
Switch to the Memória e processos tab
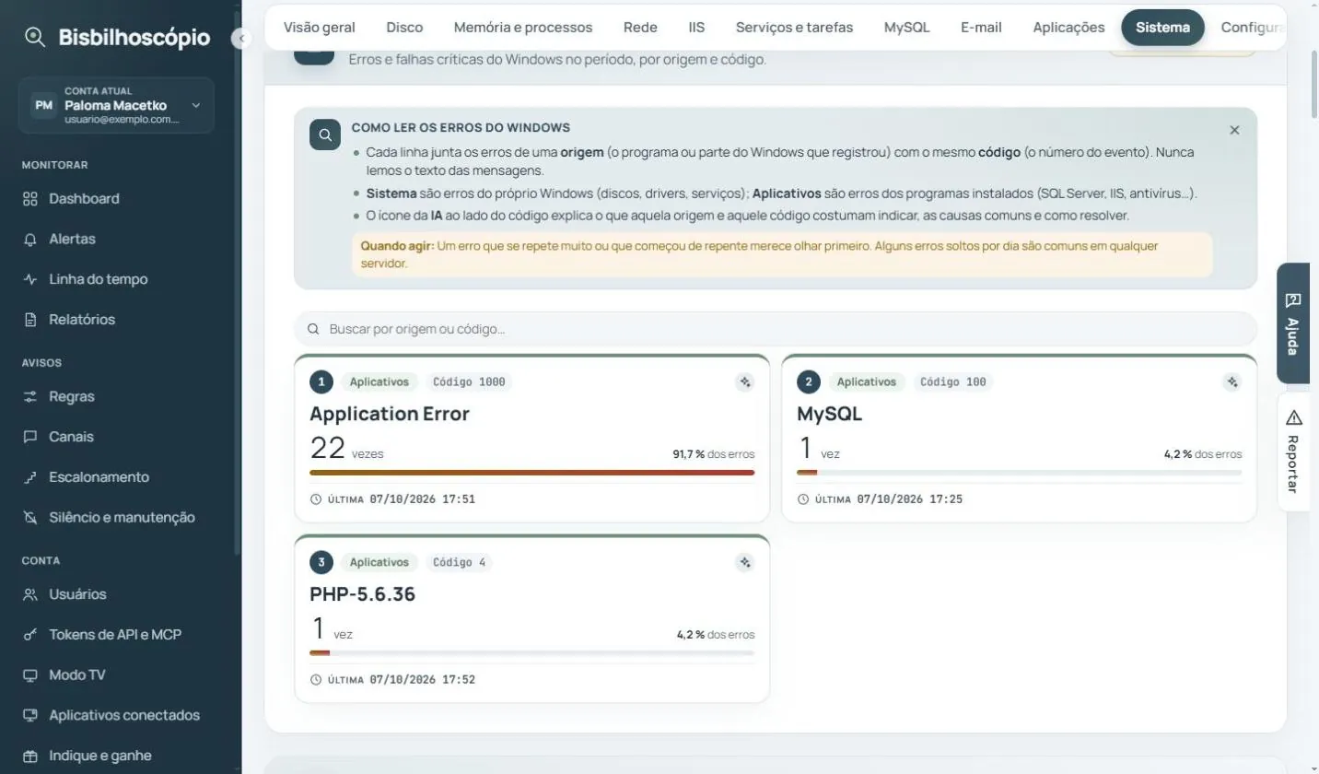coord(523,28)
